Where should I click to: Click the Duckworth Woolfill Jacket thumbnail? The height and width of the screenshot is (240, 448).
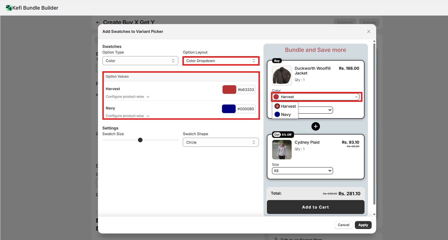coord(282,76)
